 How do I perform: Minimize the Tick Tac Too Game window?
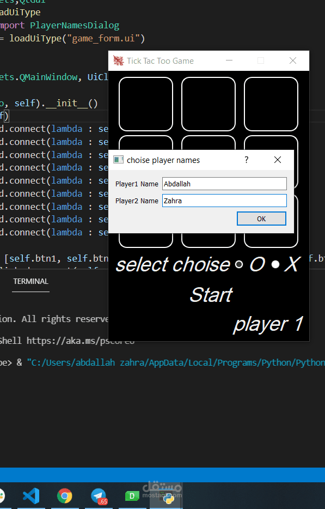pyautogui.click(x=229, y=60)
